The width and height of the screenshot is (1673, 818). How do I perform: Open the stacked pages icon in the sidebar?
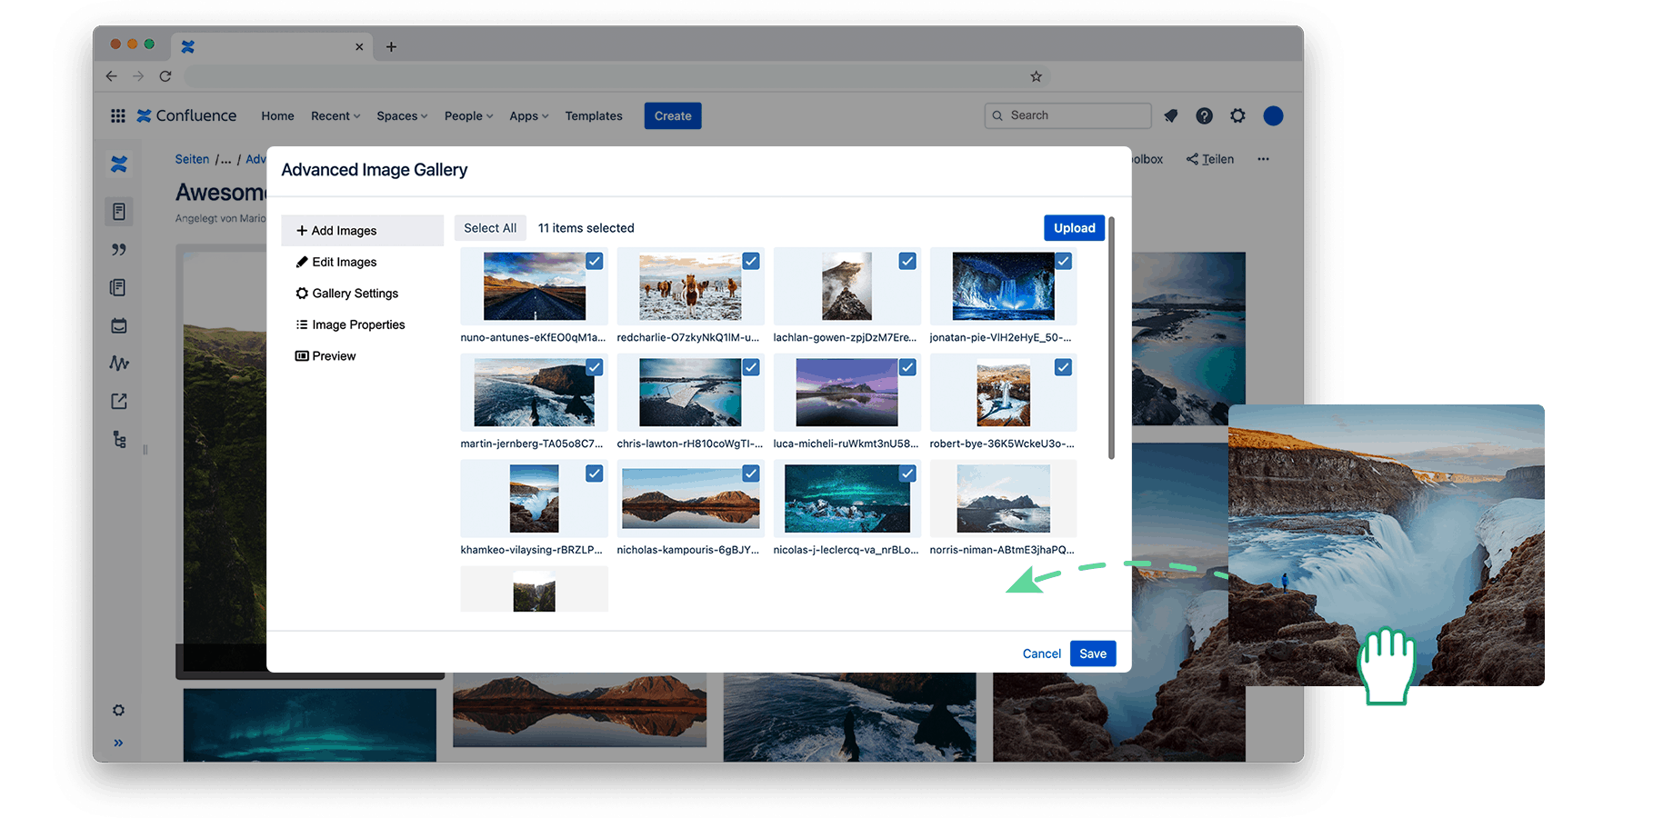pyautogui.click(x=119, y=287)
